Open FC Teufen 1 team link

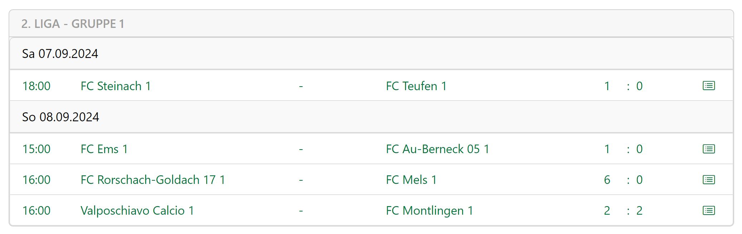point(416,86)
